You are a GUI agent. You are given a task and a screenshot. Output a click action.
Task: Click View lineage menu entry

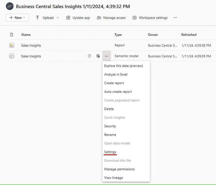tap(114, 178)
